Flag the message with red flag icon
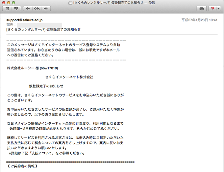The width and height of the screenshot is (224, 172). pyautogui.click(x=212, y=9)
